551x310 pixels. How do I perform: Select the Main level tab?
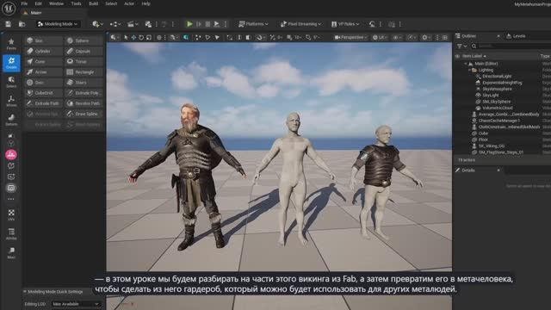[53, 13]
